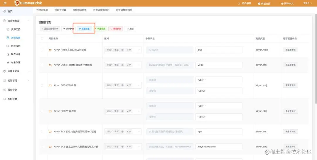The height and width of the screenshot is (160, 317).
Task: Open region dropdown arrow for SLB rule
Action: click(139, 132)
